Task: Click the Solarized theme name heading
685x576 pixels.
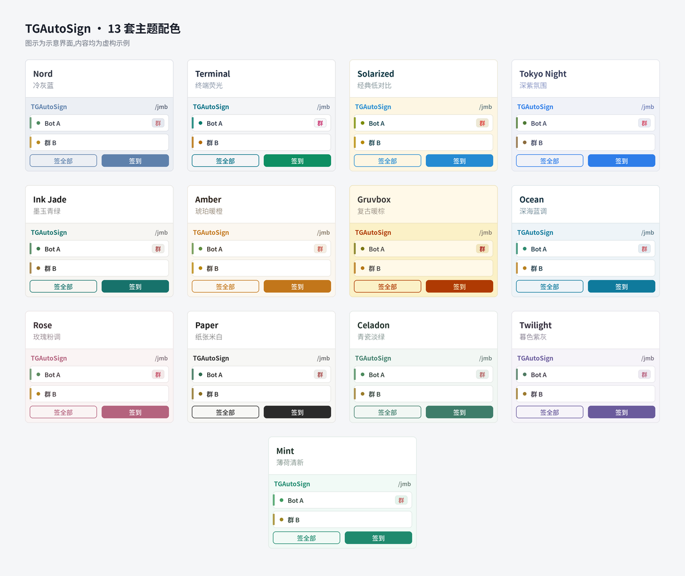Action: pos(377,74)
